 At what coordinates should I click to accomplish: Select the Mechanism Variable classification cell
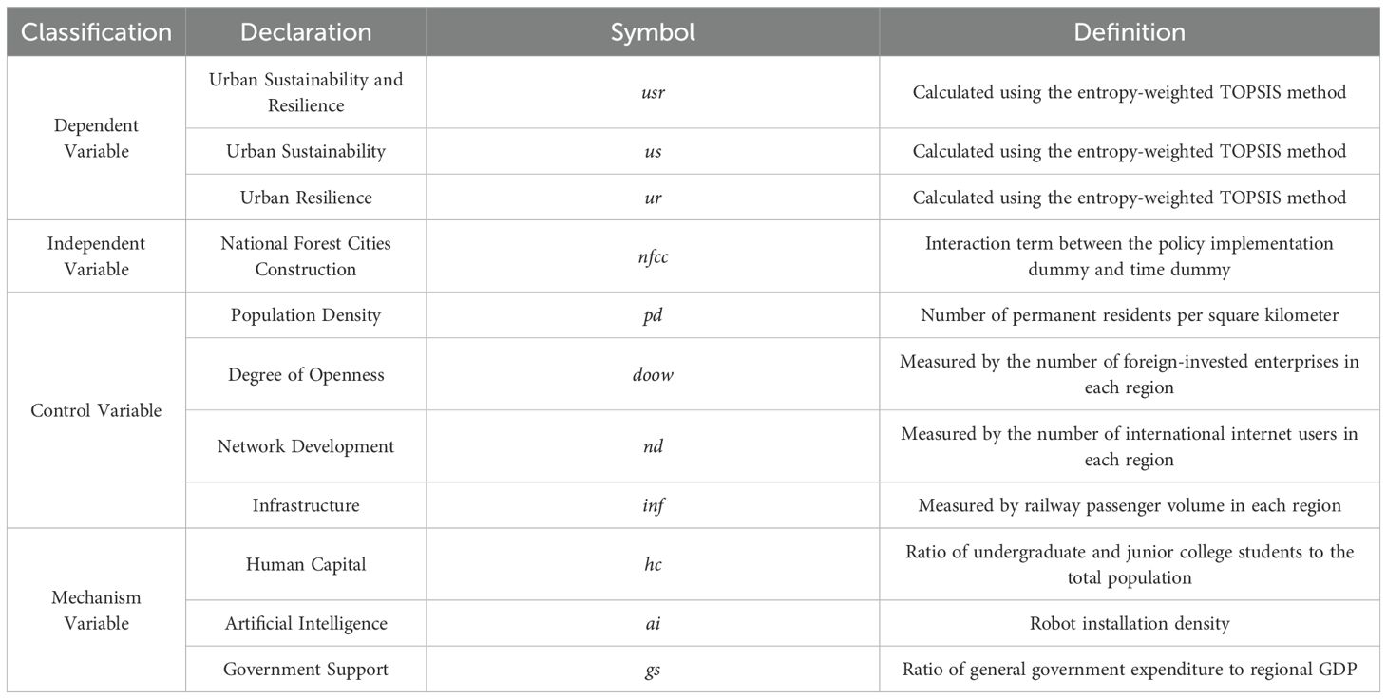(x=96, y=611)
